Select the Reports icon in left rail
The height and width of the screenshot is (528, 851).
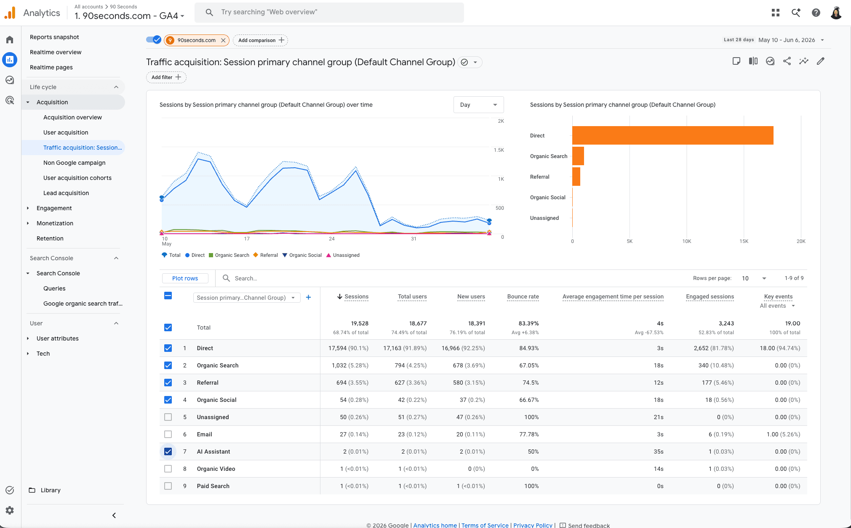click(10, 60)
